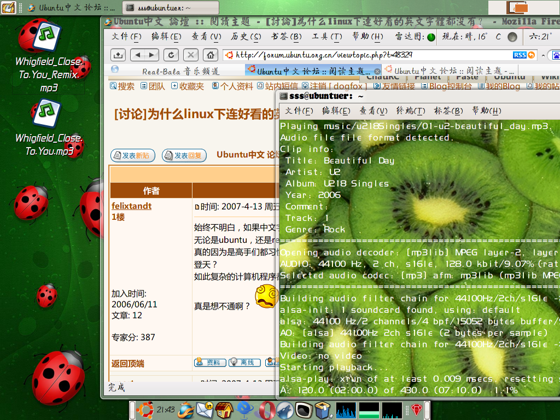Viewport: 560px width, 420px height.
Task: Click the CPU graph monitor in dock
Action: click(x=346, y=410)
